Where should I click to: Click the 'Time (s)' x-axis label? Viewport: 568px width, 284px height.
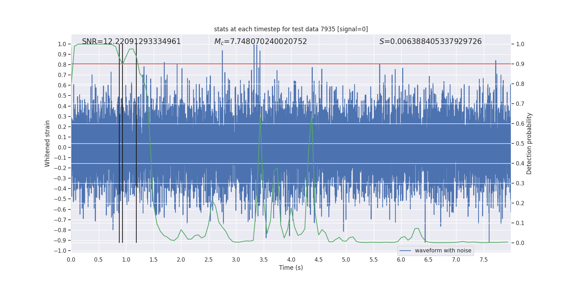(x=291, y=268)
